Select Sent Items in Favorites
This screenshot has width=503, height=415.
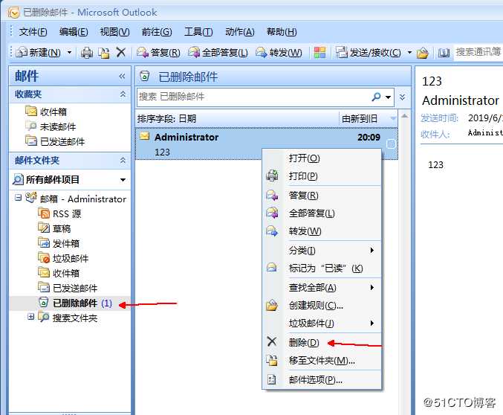(x=55, y=141)
